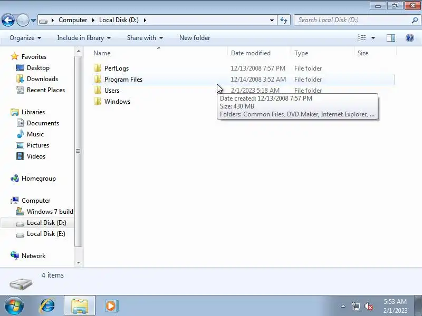Launch Windows Media Player from taskbar
Image resolution: width=422 pixels, height=316 pixels.
[111, 306]
